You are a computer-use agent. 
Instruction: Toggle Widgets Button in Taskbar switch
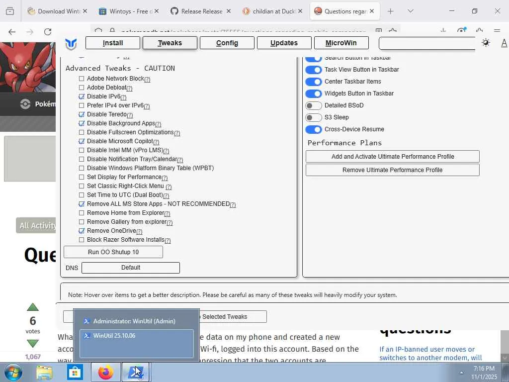click(314, 94)
